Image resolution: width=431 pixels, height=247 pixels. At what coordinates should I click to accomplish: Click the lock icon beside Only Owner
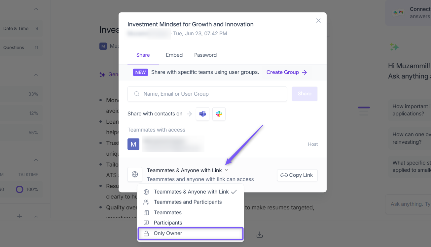[x=146, y=233]
